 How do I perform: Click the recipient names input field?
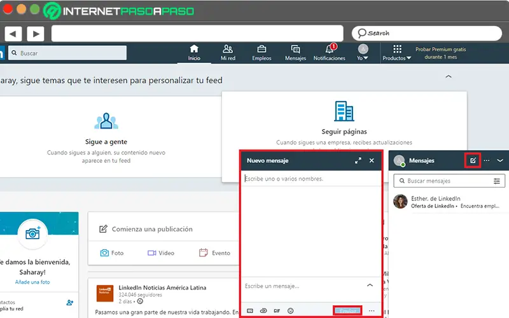click(311, 179)
